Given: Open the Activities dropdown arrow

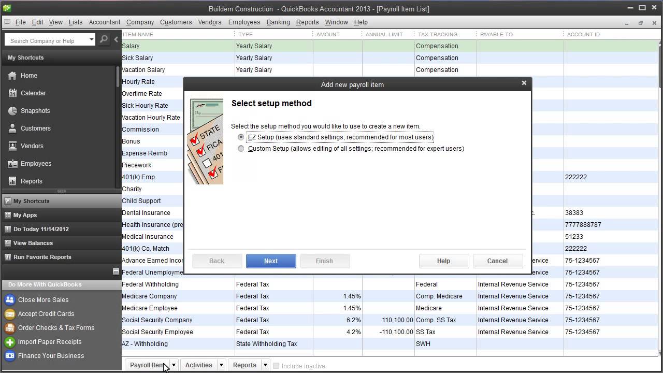Looking at the screenshot, I should click(x=221, y=365).
